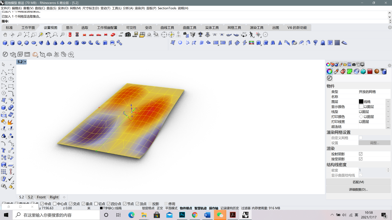Select the Pan (hand) view tool
The height and width of the screenshot is (220, 392).
point(5,35)
